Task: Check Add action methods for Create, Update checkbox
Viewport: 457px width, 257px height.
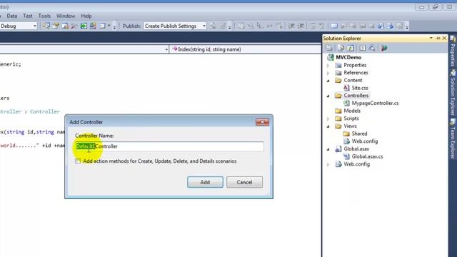Action: (x=78, y=161)
